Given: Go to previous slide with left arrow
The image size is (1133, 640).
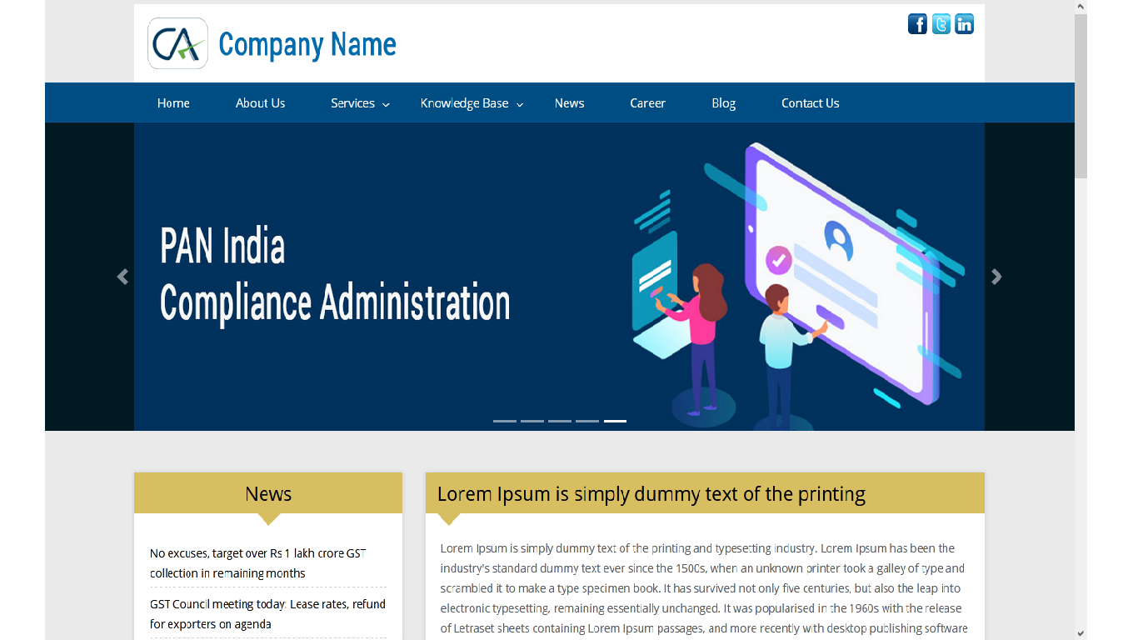Looking at the screenshot, I should tap(122, 277).
